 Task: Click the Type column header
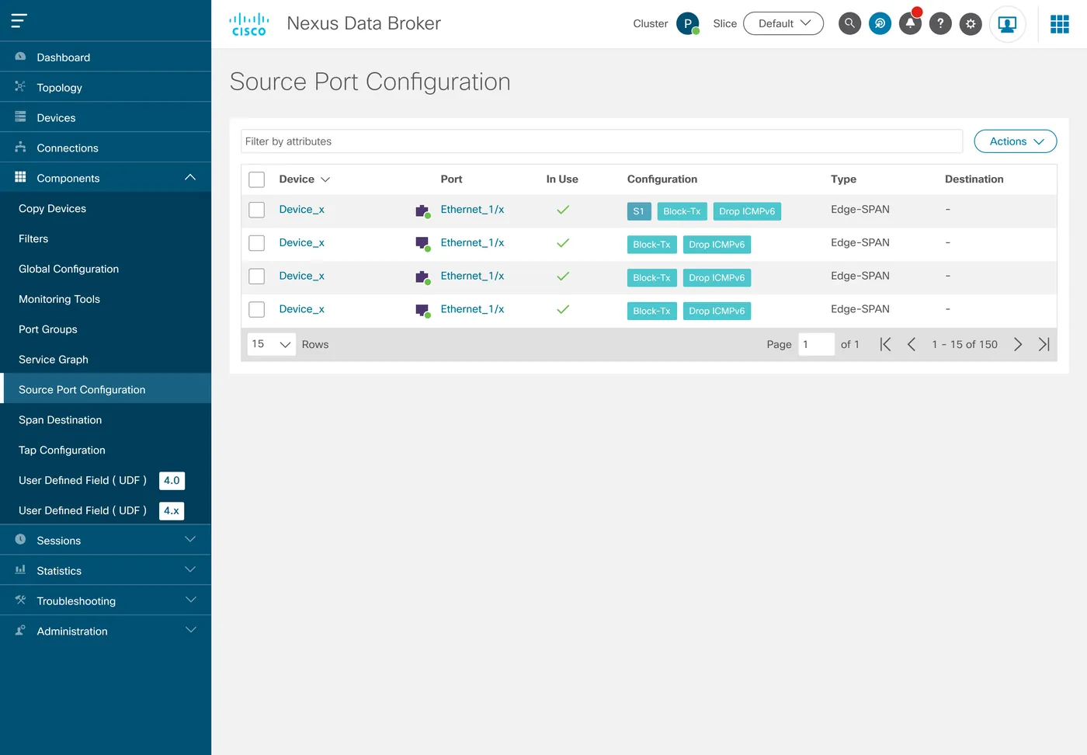843,179
